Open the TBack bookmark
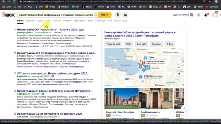The height and width of the screenshot is (124, 221). pyautogui.click(x=87, y=7)
